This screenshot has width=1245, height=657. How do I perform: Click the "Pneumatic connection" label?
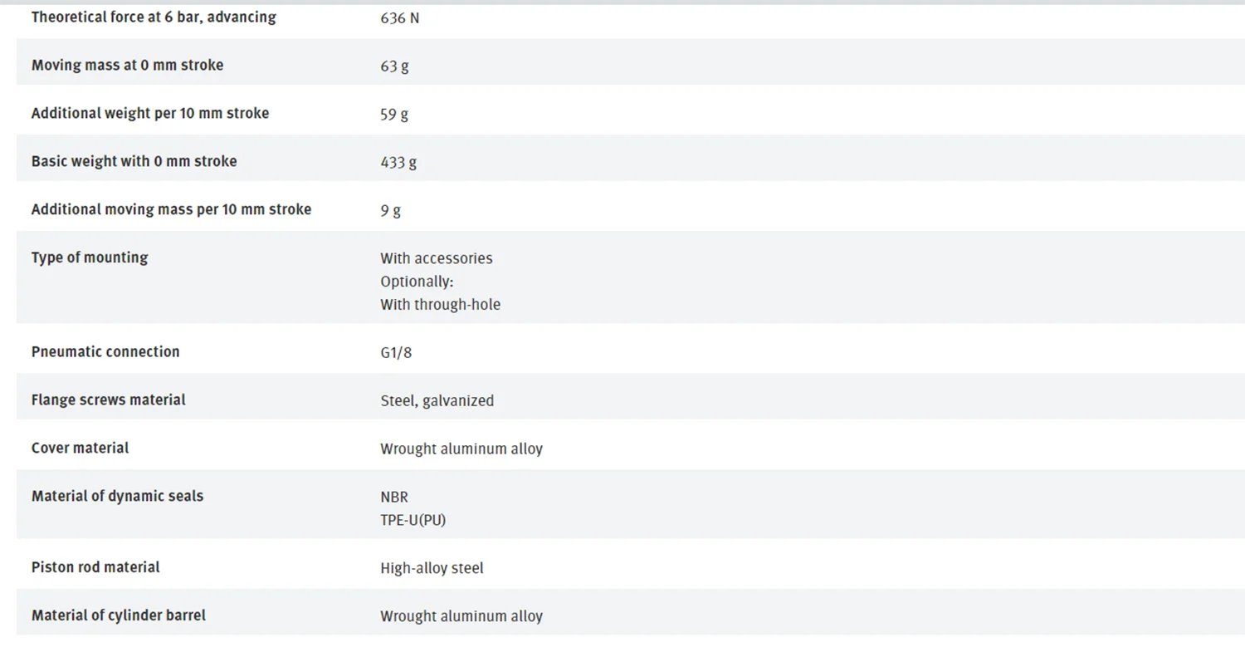click(x=105, y=352)
